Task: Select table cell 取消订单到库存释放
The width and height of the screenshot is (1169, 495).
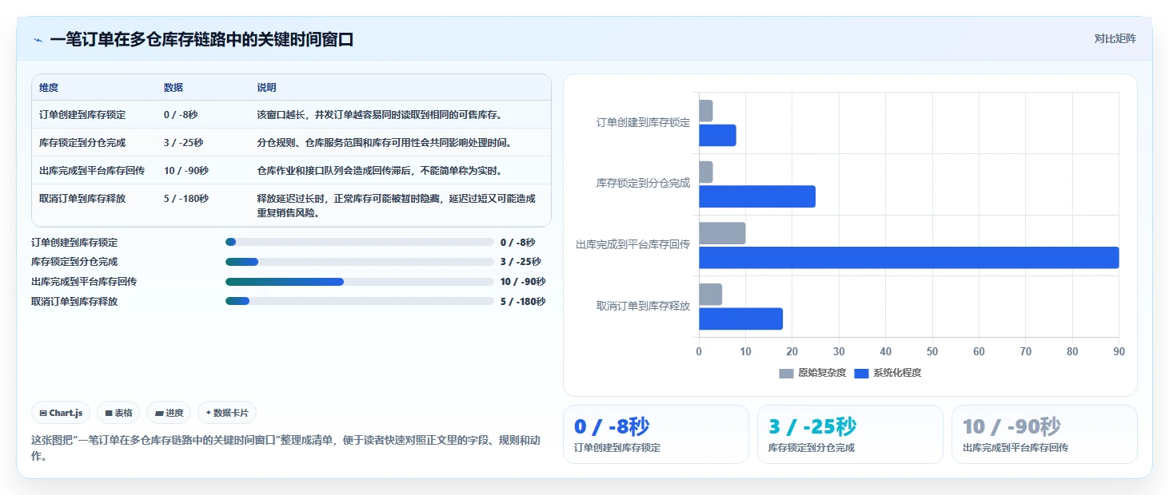Action: [x=82, y=199]
